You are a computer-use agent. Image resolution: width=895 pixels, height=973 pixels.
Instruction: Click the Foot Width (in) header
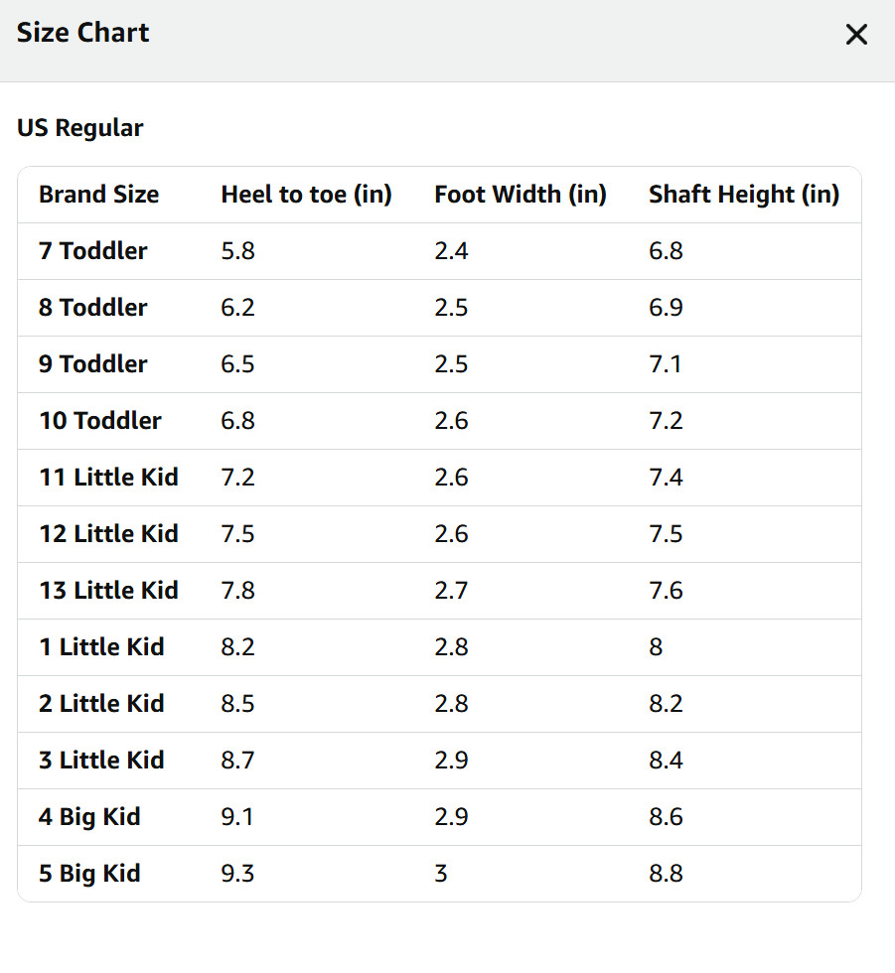click(521, 195)
